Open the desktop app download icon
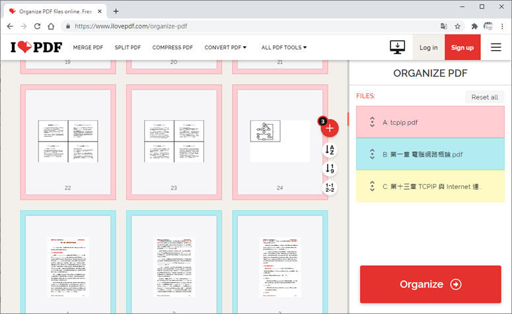The height and width of the screenshot is (314, 512). (x=397, y=48)
